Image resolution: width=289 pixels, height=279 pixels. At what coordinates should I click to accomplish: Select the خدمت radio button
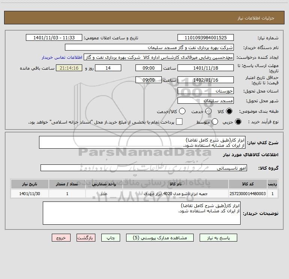208,111
